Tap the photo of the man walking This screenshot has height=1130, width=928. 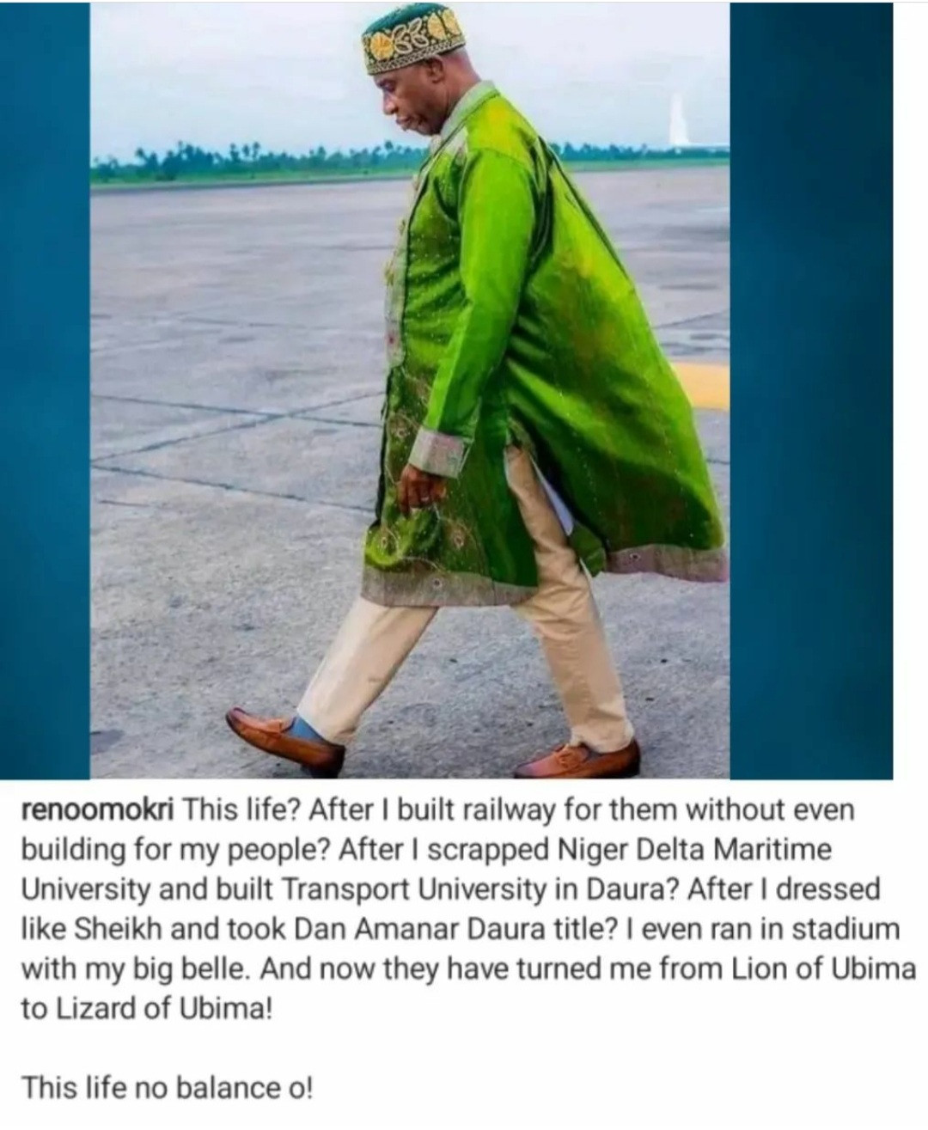pyautogui.click(x=410, y=391)
